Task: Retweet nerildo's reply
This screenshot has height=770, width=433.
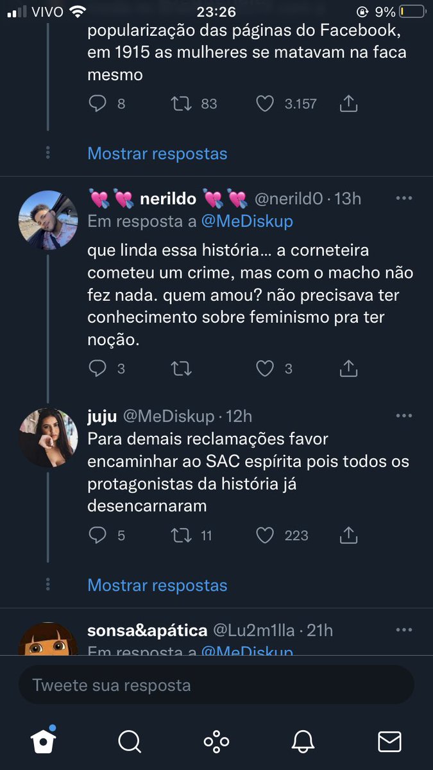Action: click(182, 368)
